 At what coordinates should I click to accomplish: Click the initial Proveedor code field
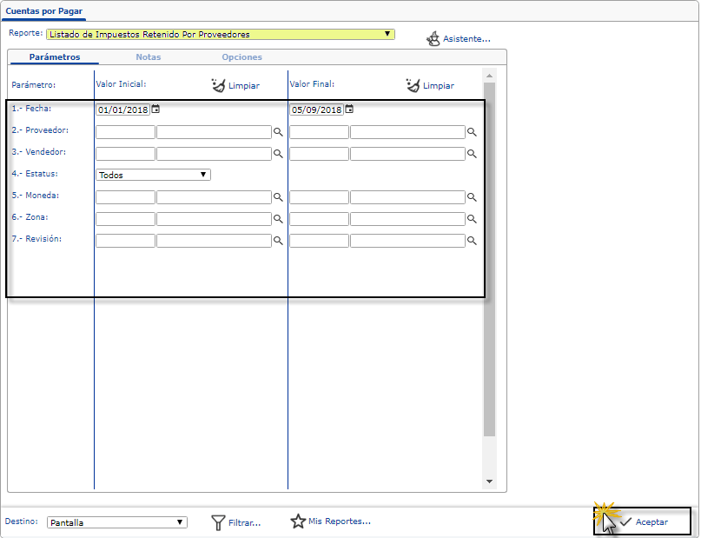point(125,132)
